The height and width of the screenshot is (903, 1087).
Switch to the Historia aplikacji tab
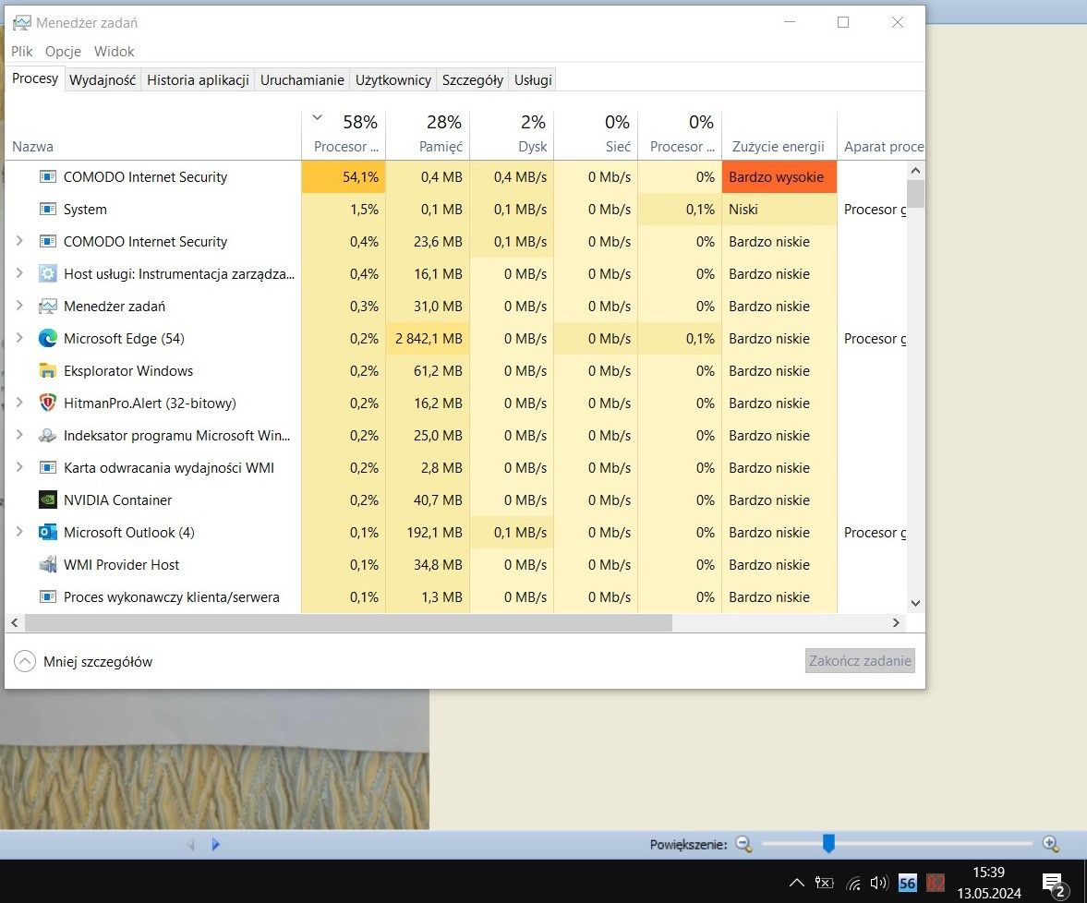(199, 79)
